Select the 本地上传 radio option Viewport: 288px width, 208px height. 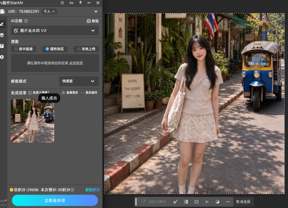click(x=86, y=49)
